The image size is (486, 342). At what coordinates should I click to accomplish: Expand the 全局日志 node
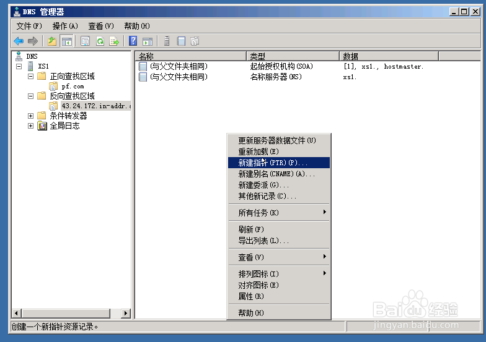31,126
